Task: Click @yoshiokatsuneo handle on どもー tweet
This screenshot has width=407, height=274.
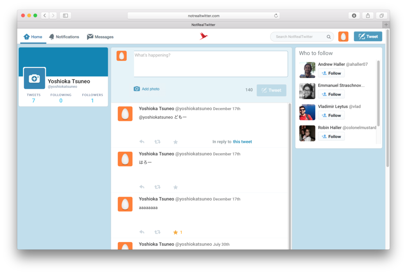Action: click(194, 109)
